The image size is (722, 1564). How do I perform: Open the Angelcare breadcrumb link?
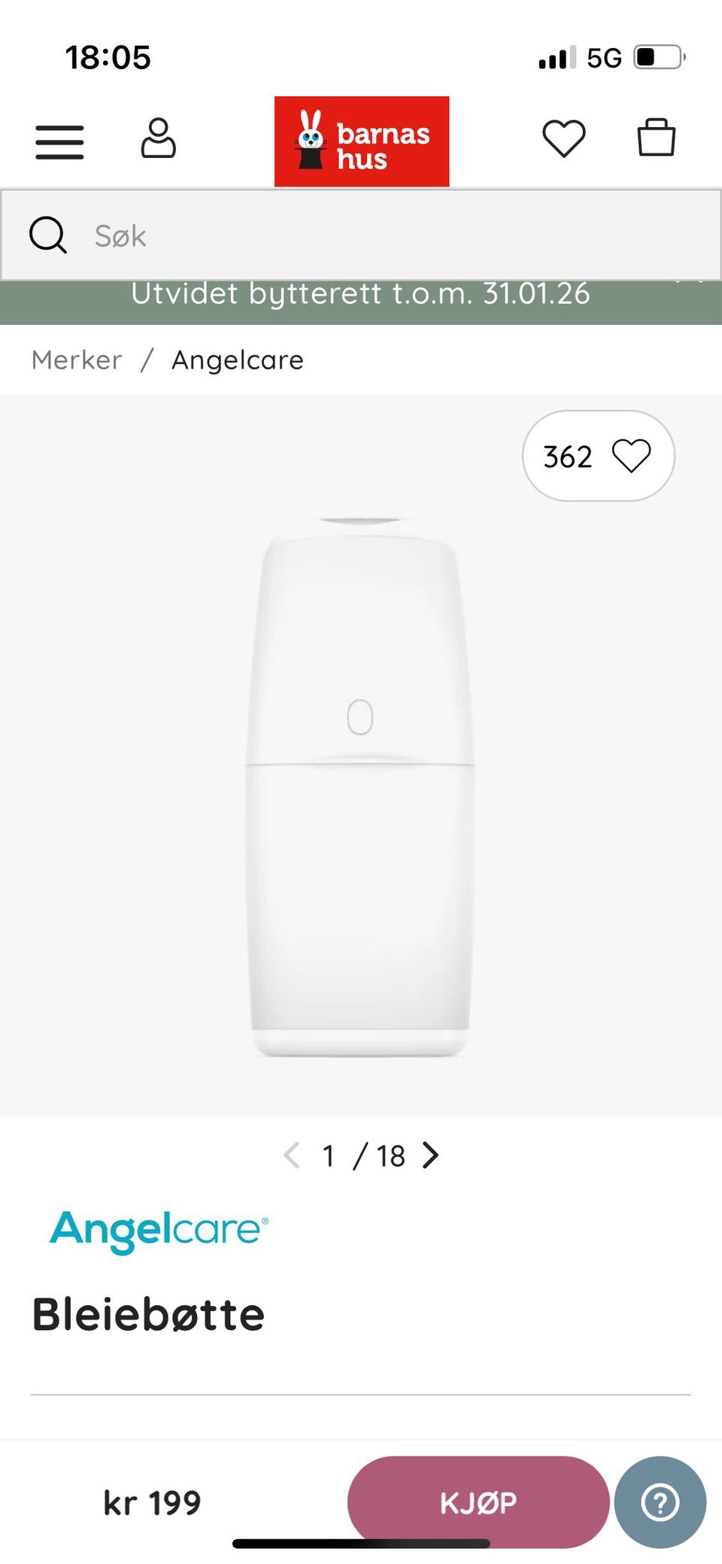coord(238,360)
